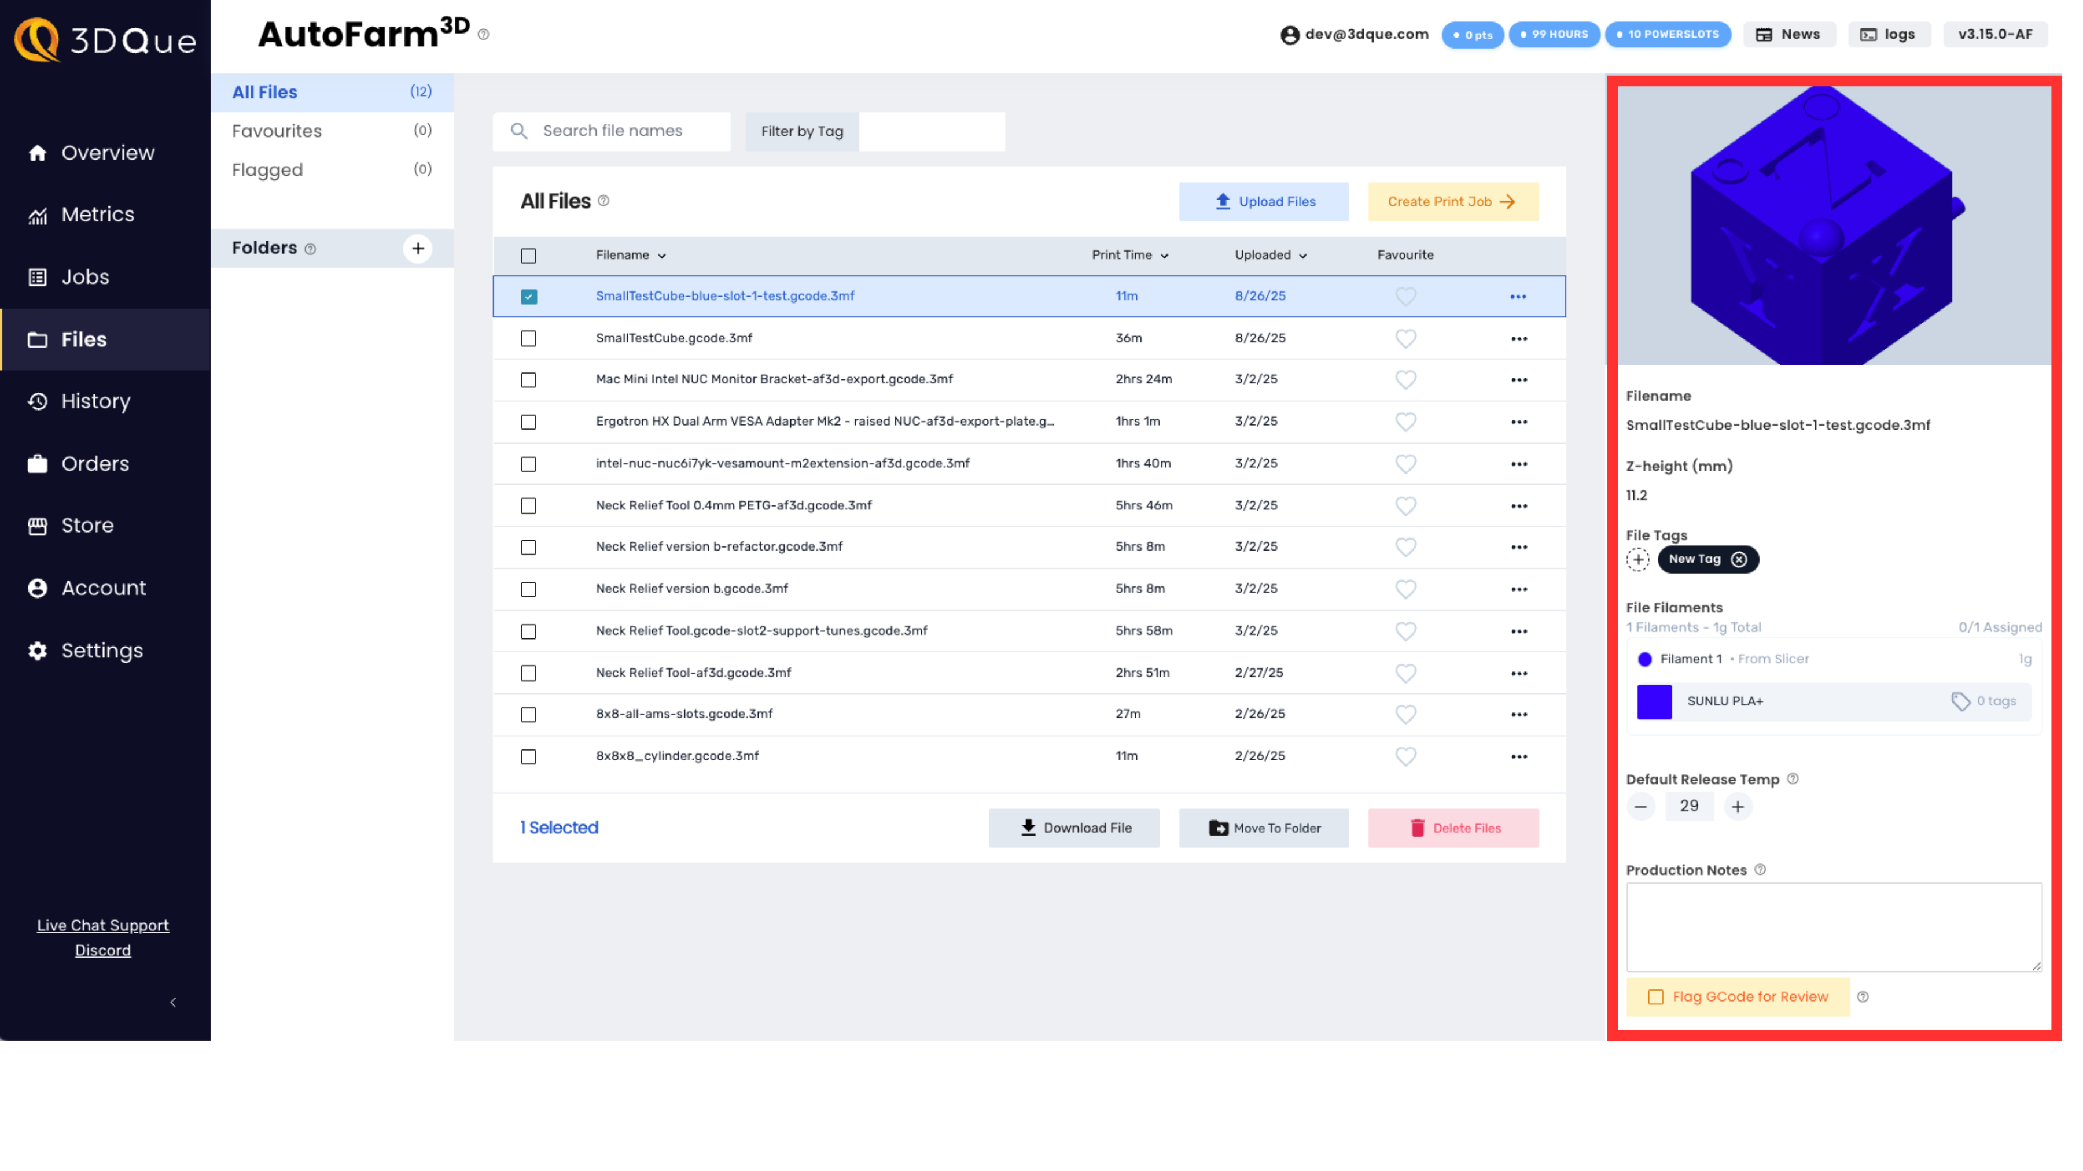Toggle the select all files checkbox
The image size is (2083, 1171).
tap(528, 256)
